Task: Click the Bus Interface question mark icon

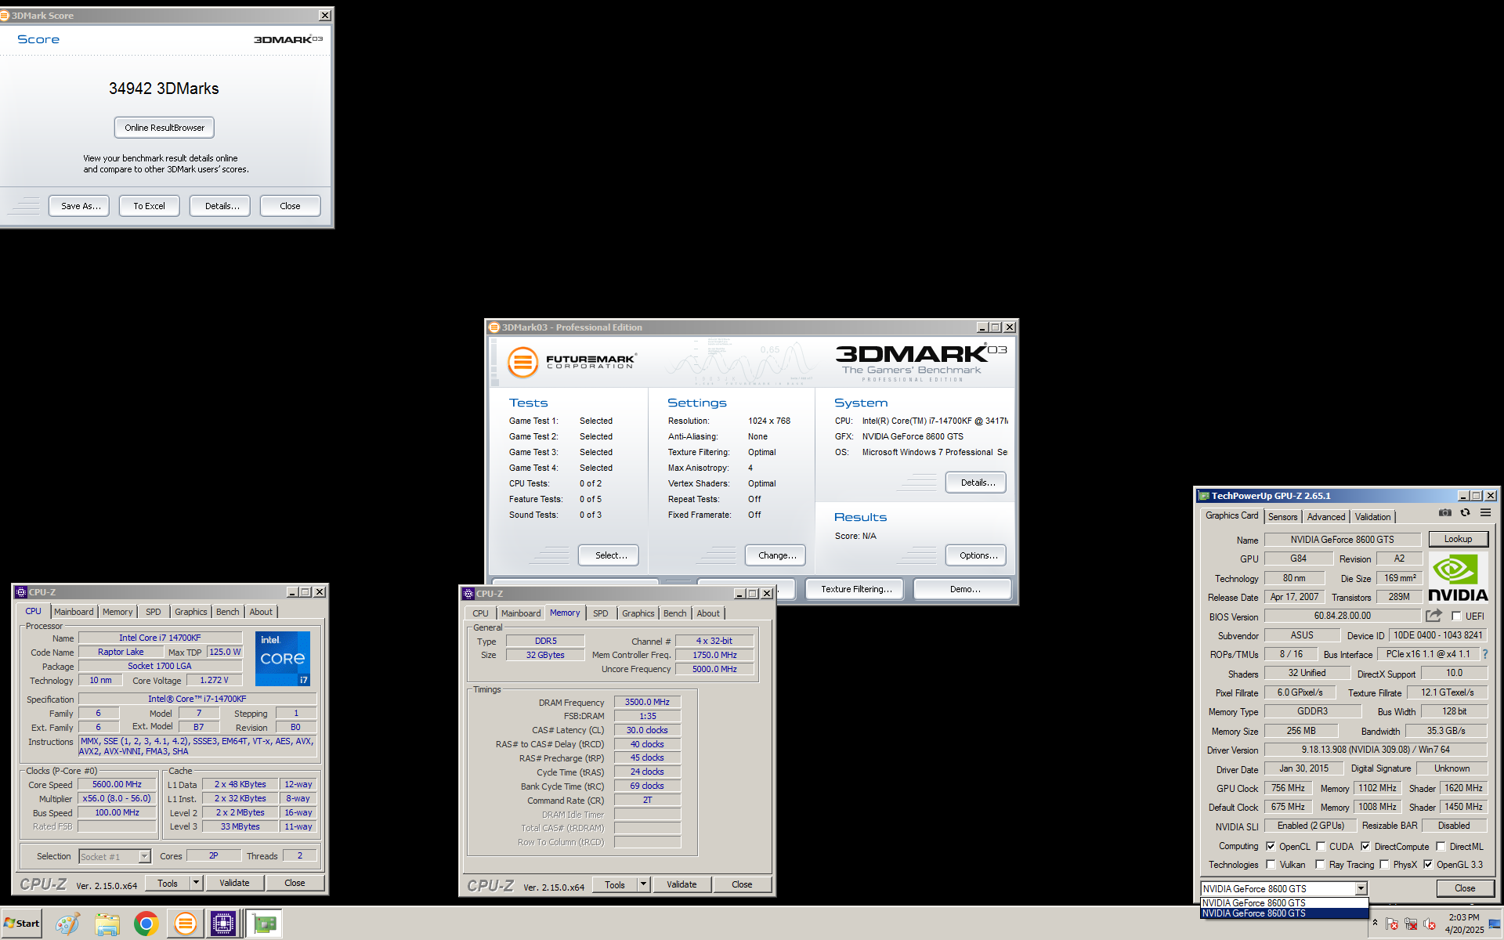Action: tap(1484, 654)
